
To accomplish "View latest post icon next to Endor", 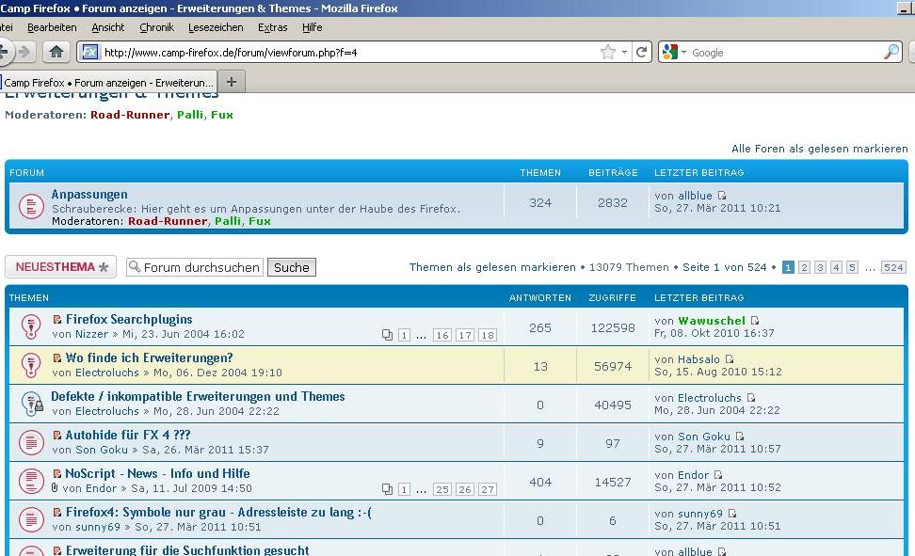I will [718, 474].
